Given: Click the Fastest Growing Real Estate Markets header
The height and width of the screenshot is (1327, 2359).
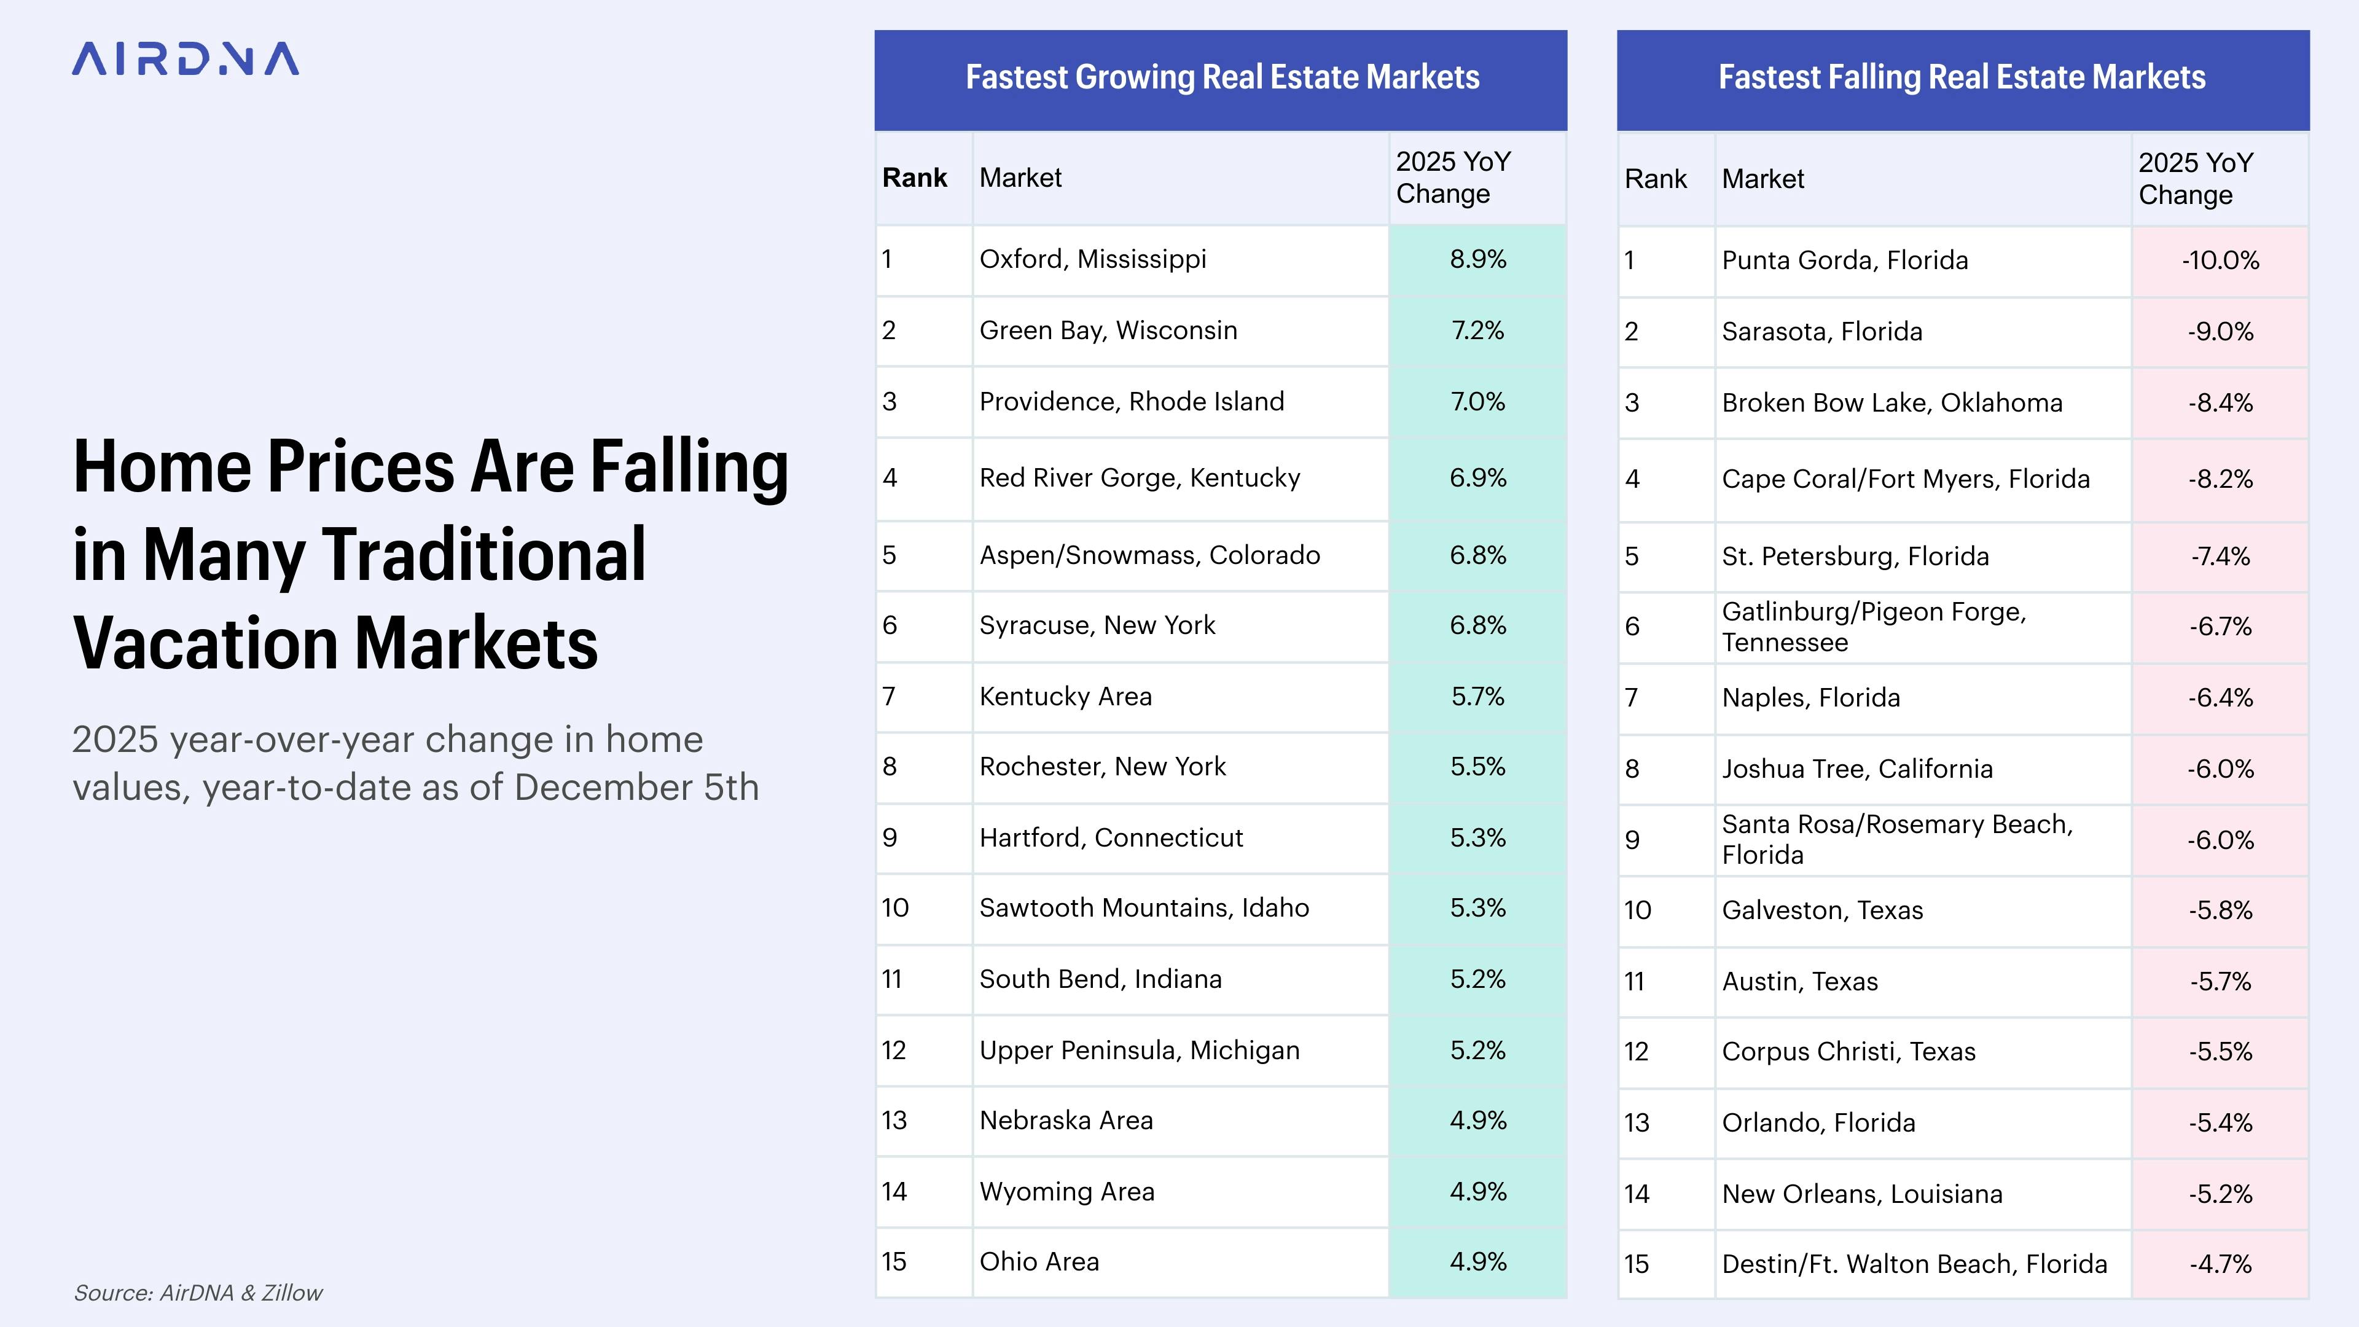Looking at the screenshot, I should 1222,78.
